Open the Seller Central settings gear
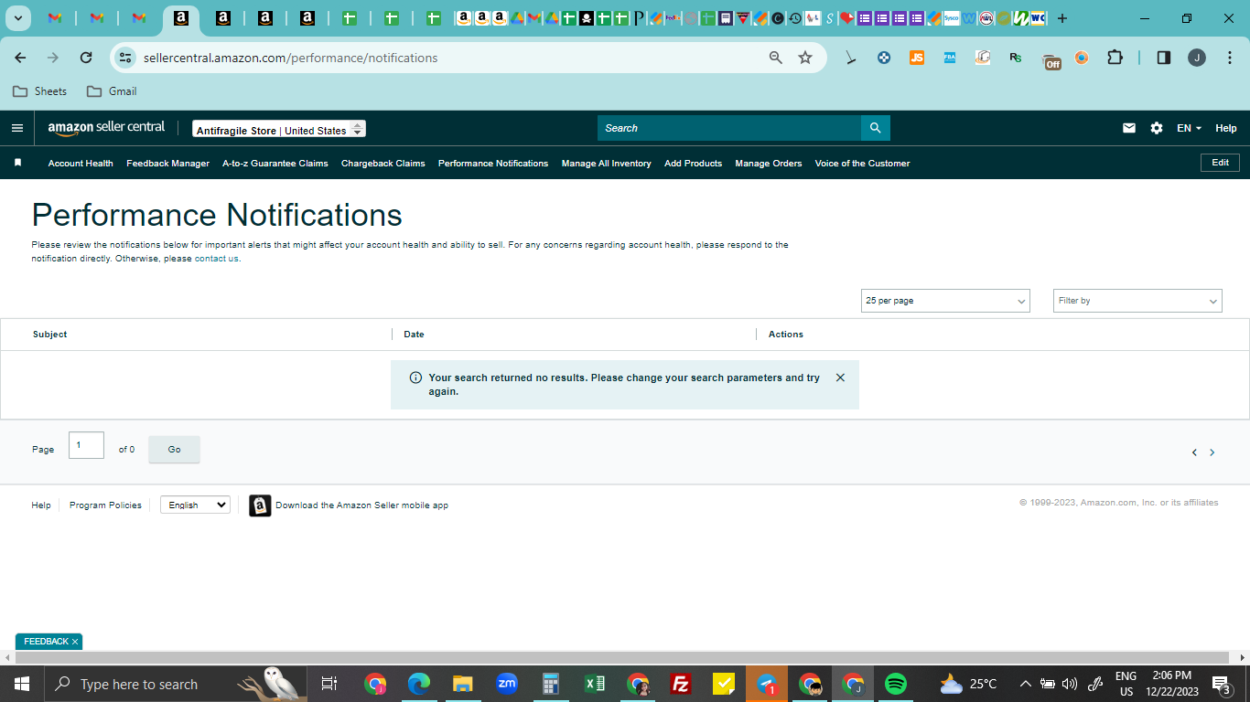 (x=1157, y=128)
